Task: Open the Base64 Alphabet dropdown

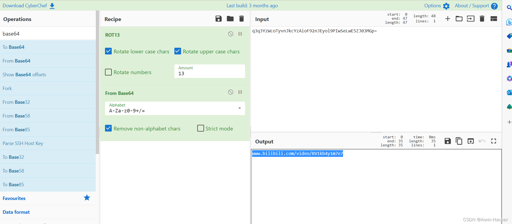Action: point(175,108)
